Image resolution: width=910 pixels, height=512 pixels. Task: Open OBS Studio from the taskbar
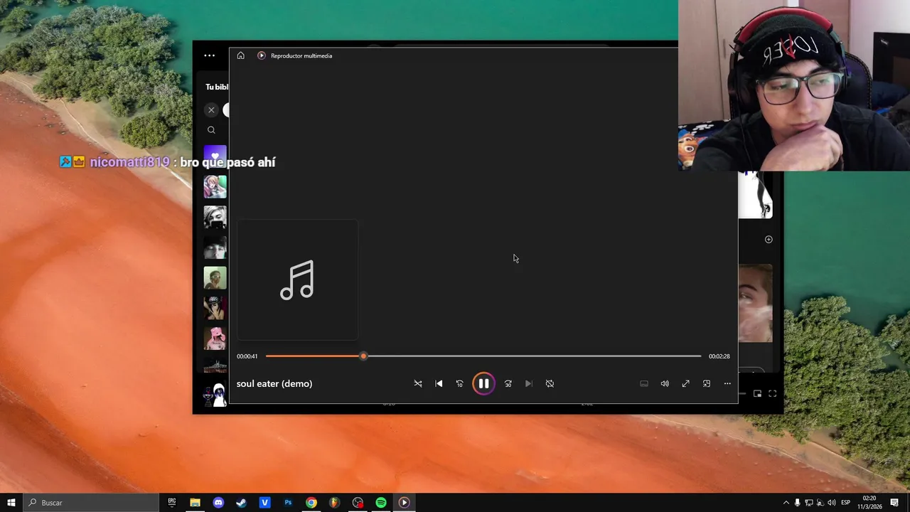coord(358,503)
